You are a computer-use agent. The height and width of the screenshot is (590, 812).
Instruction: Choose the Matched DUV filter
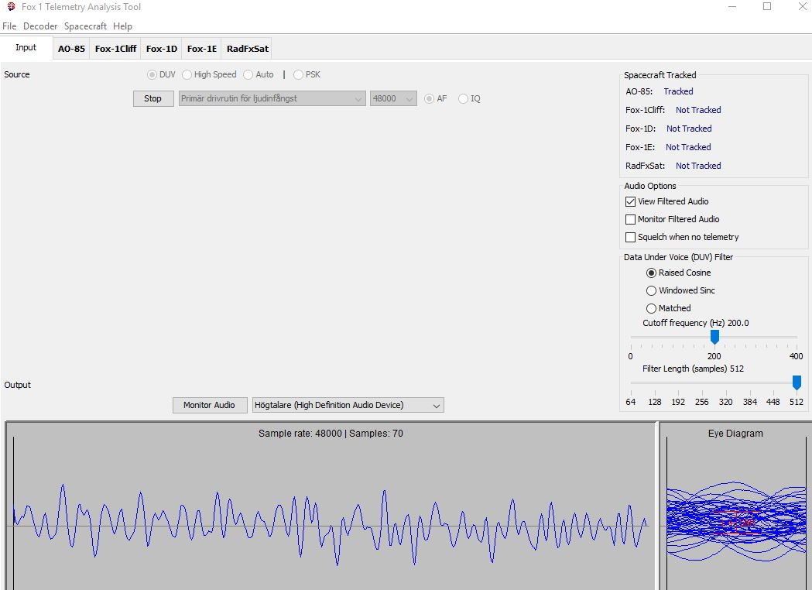pos(651,307)
